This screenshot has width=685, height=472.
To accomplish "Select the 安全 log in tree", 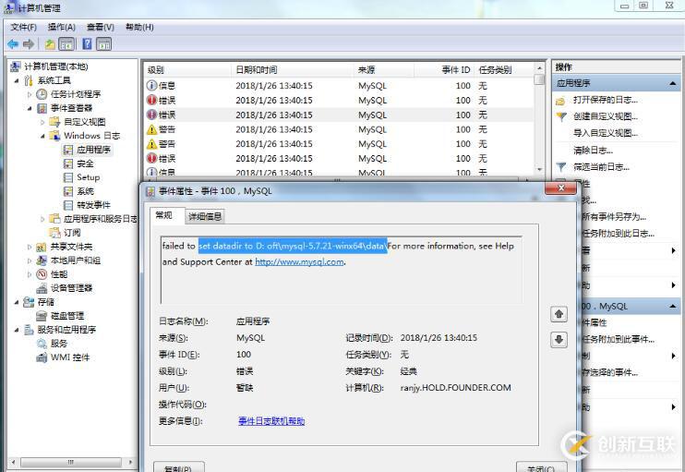I will (x=85, y=163).
